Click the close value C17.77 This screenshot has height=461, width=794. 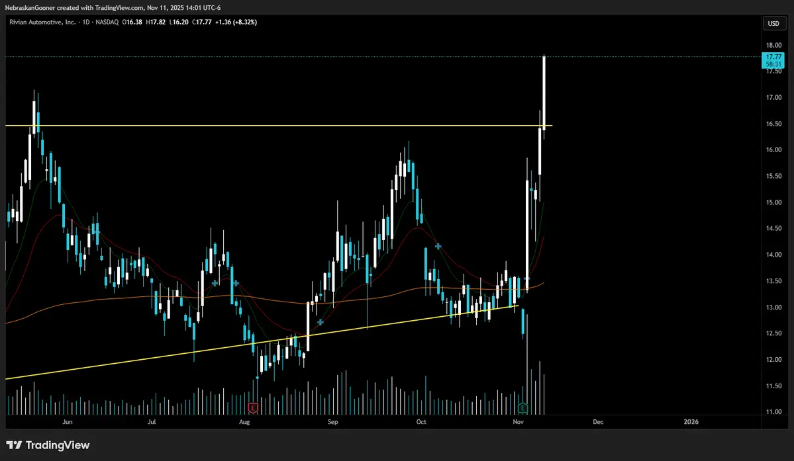click(202, 22)
